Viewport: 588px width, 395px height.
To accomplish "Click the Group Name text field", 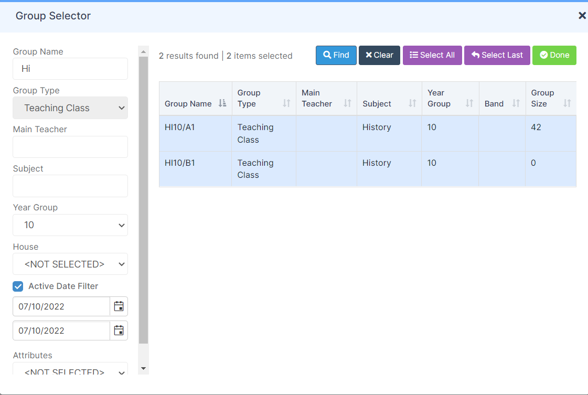I will pos(70,69).
